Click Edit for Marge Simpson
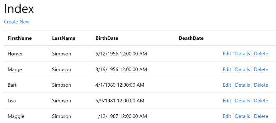This screenshot has height=123, width=276. pos(227,70)
